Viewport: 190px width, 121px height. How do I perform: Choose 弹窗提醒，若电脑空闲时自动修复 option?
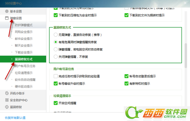[56, 49]
